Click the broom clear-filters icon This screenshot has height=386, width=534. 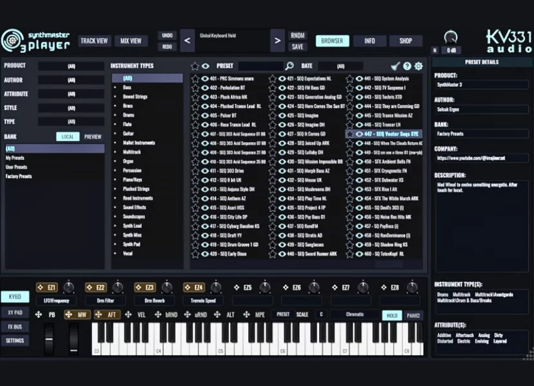395,66
